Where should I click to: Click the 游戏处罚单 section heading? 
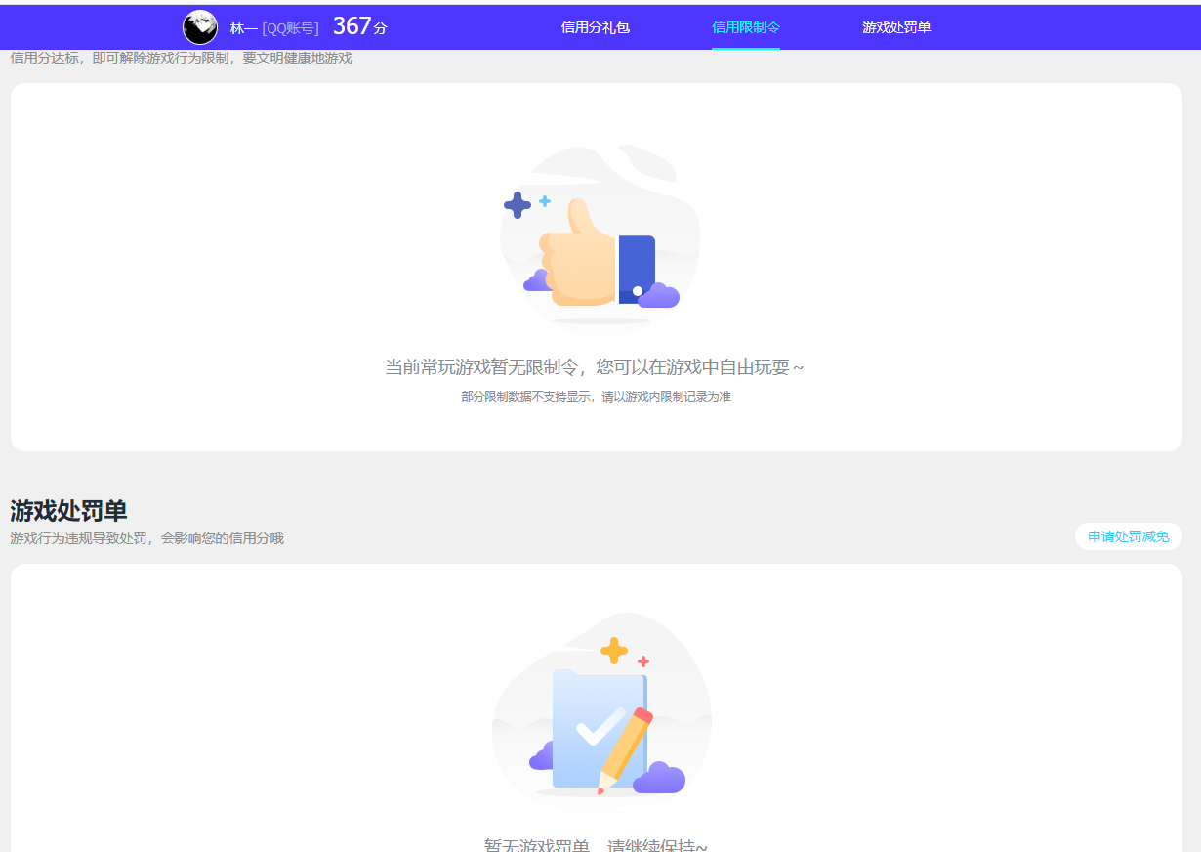pos(68,511)
